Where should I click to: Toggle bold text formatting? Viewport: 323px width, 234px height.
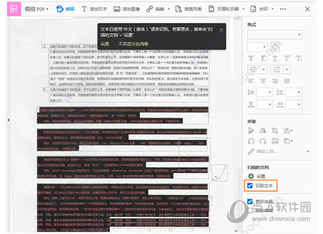(x=251, y=59)
